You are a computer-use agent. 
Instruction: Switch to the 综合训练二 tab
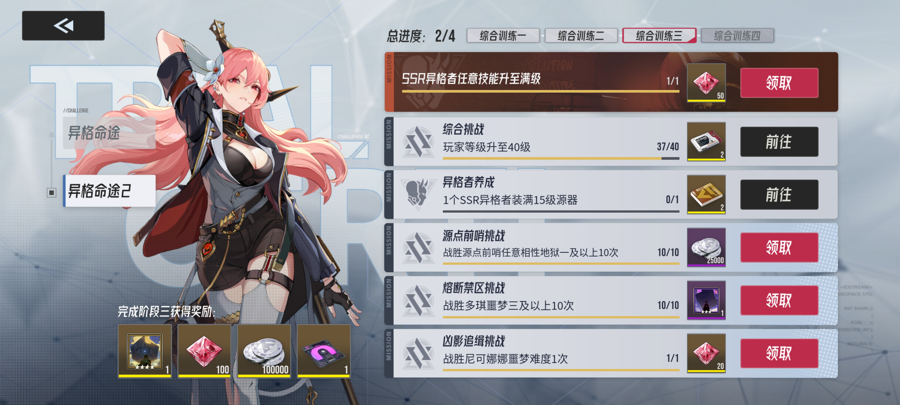(581, 36)
